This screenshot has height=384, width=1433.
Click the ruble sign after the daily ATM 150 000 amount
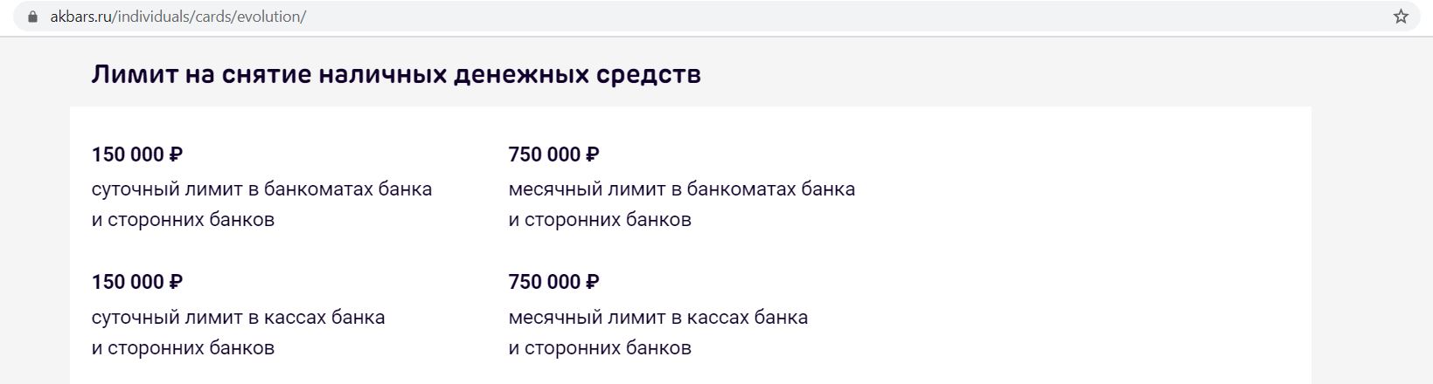176,154
